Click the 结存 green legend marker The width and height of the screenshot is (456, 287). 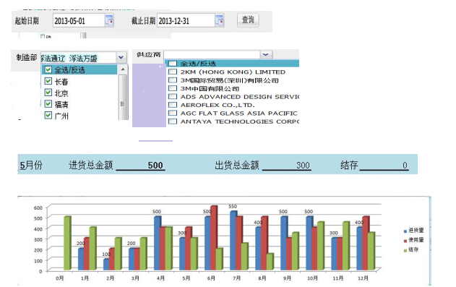click(405, 250)
